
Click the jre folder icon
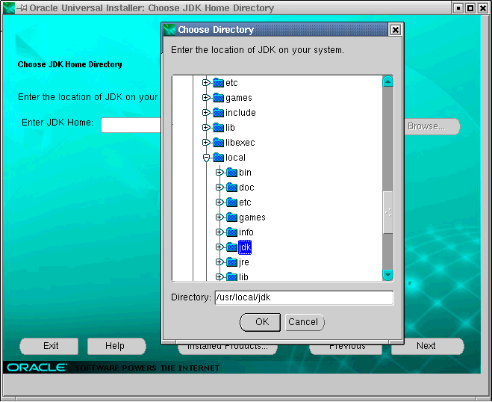(231, 262)
